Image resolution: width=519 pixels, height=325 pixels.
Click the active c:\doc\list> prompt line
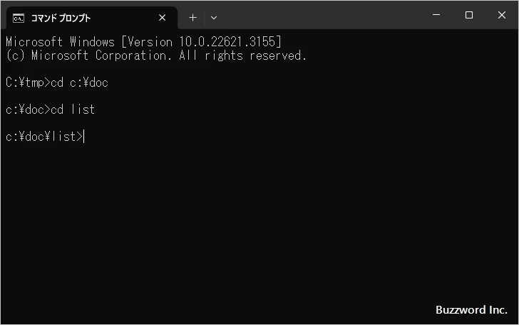44,137
